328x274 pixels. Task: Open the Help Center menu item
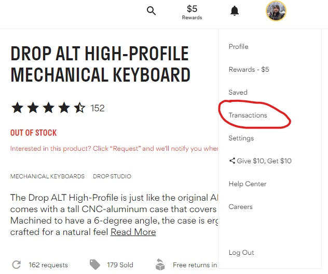click(x=247, y=184)
